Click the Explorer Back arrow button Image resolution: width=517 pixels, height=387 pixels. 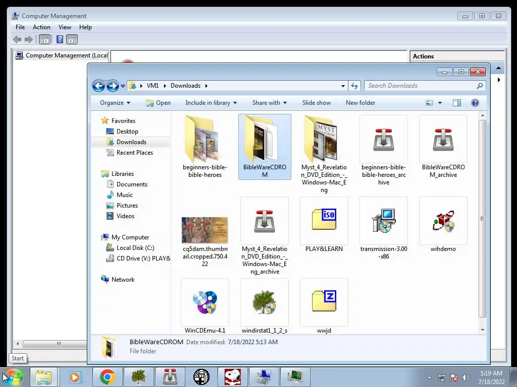98,86
